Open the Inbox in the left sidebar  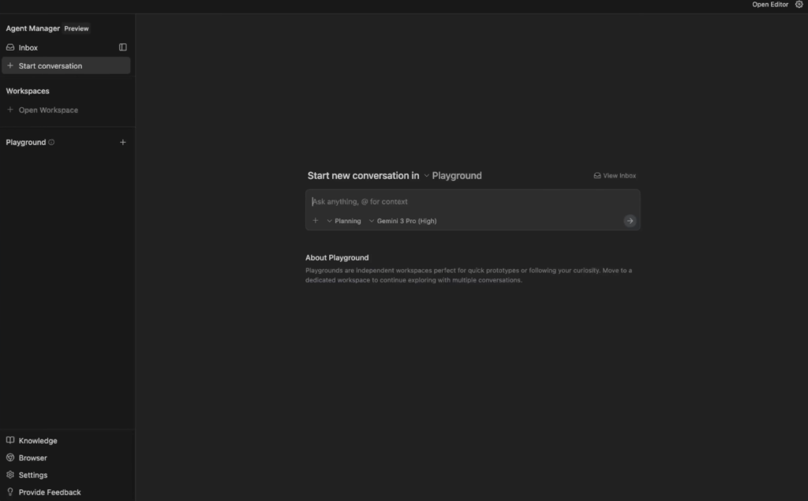(x=28, y=47)
